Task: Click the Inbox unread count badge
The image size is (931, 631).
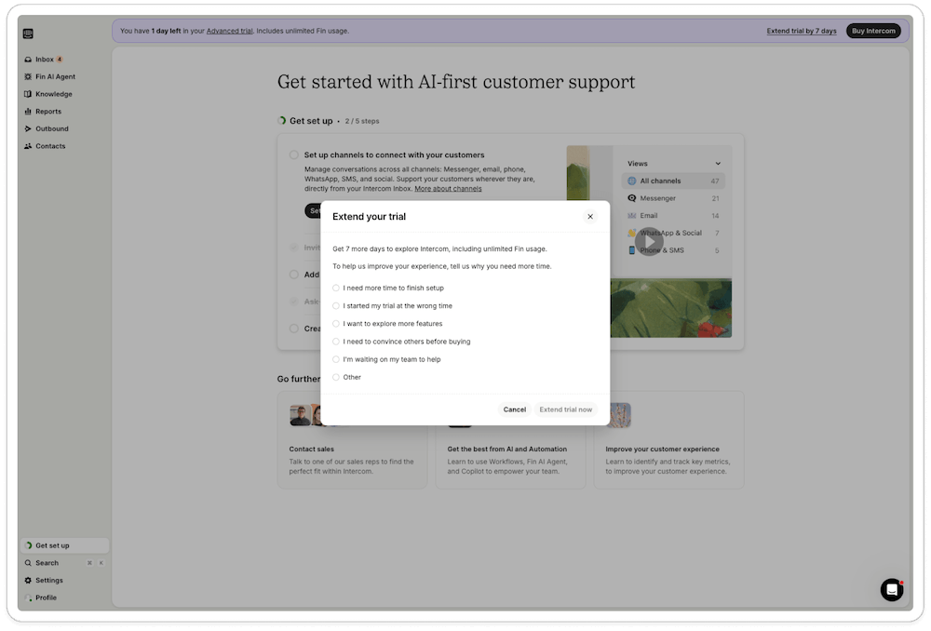Action: 60,60
